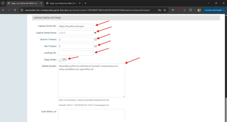
Task: Reveal the Captive Portal Secret with the eye icon
Action: point(95,33)
